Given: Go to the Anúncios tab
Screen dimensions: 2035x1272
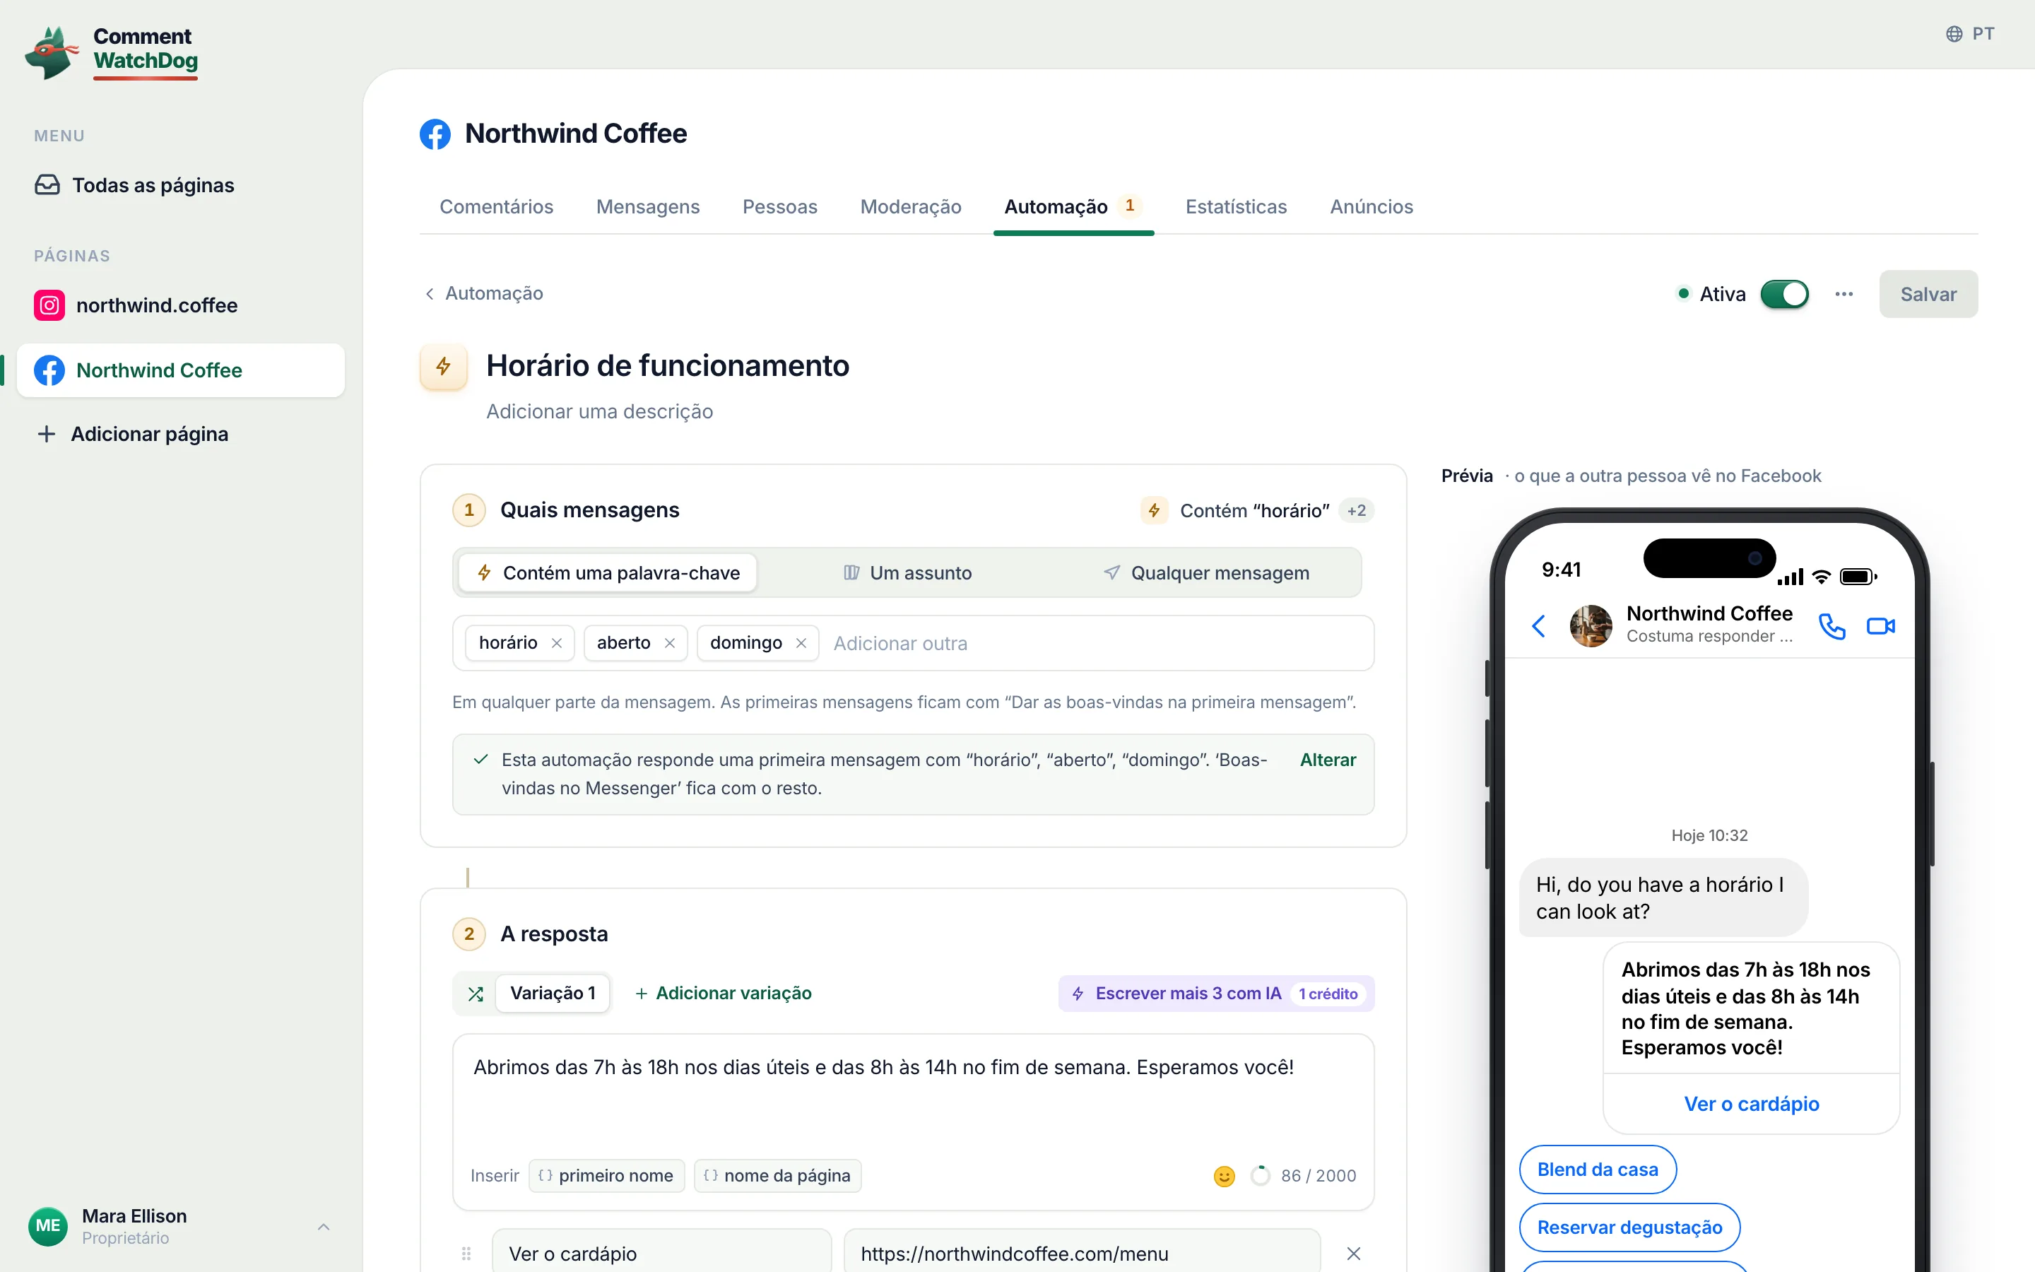Looking at the screenshot, I should (1372, 207).
